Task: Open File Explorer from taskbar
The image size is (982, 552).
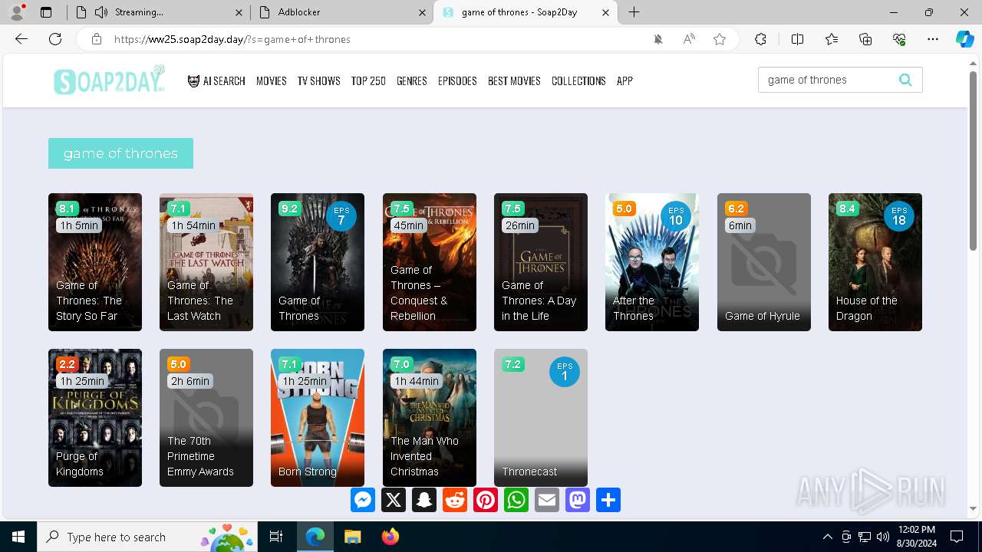Action: click(352, 537)
